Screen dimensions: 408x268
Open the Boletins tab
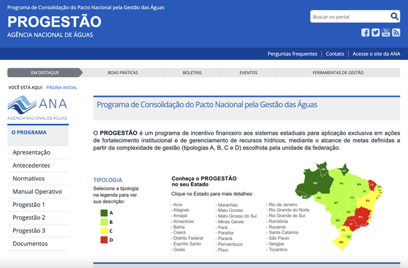click(x=192, y=73)
